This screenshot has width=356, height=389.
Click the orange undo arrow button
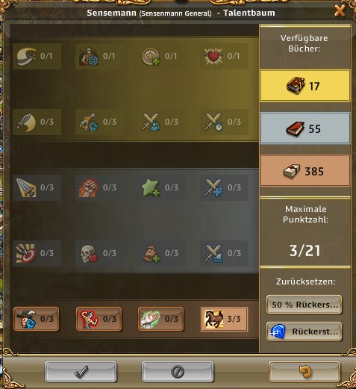305,372
